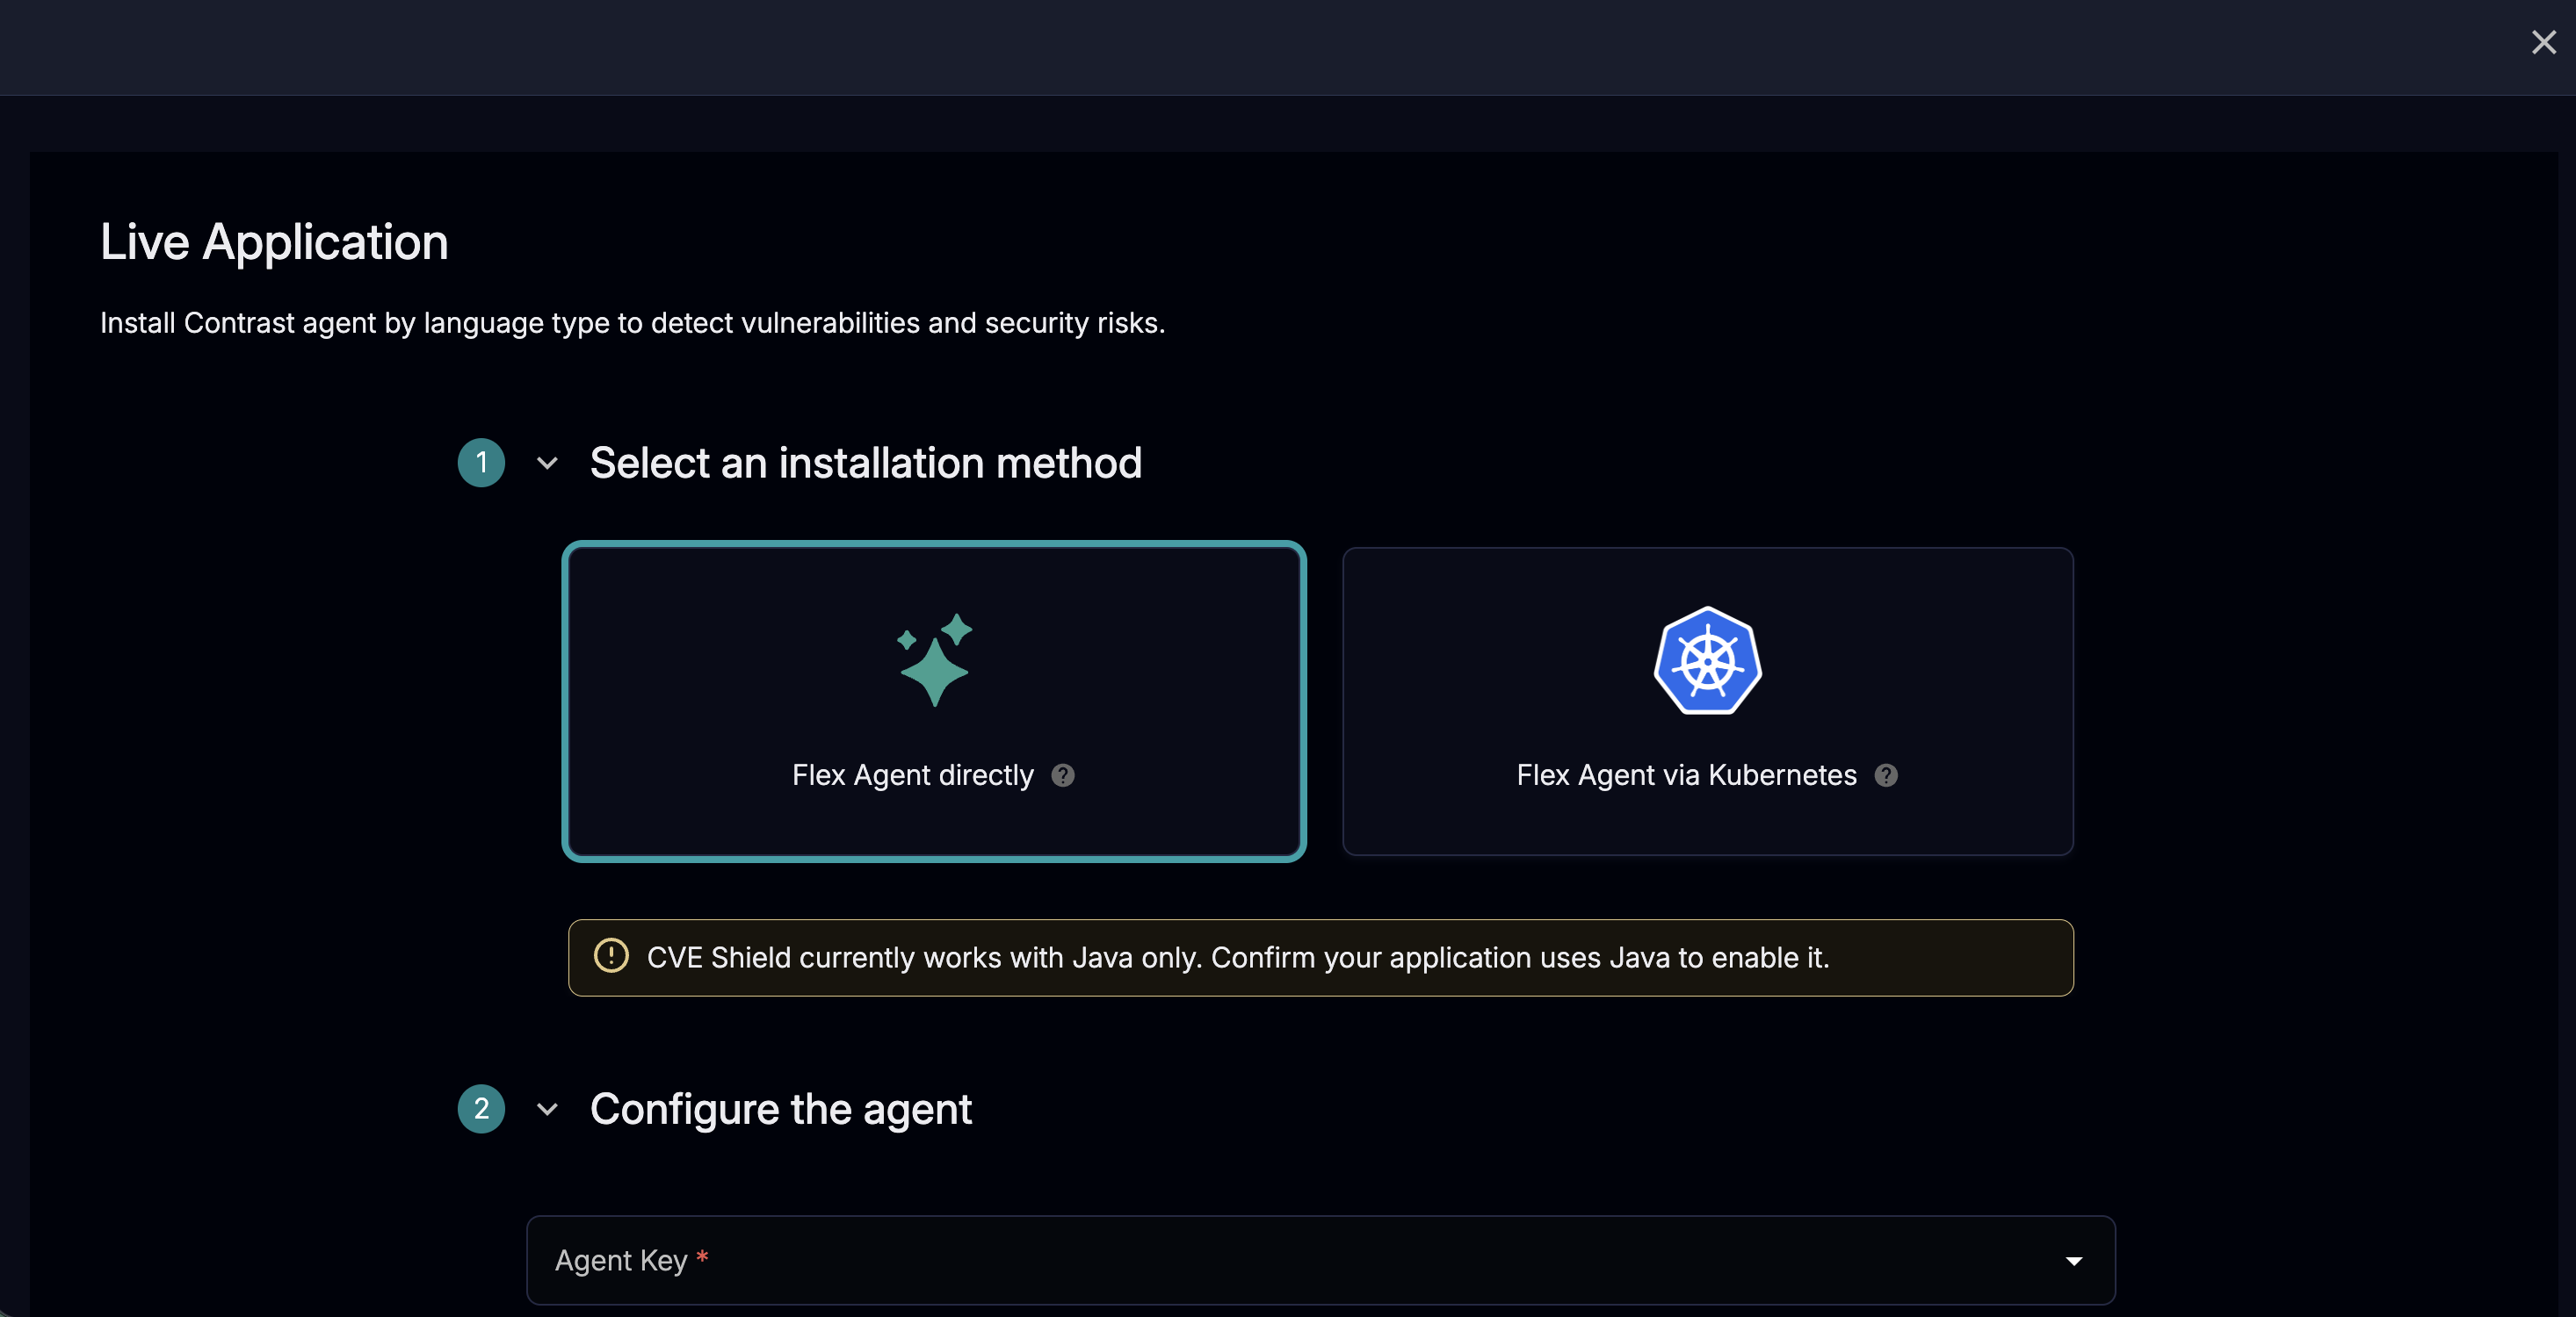Click the Live Application title
This screenshot has width=2576, height=1317.
(x=274, y=241)
